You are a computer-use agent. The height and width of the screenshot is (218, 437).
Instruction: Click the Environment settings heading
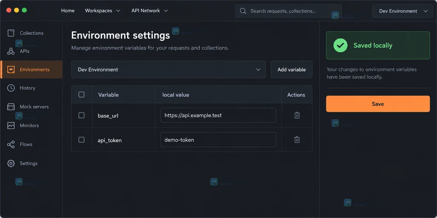click(x=120, y=35)
